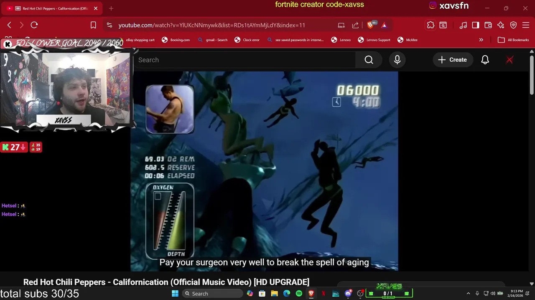The width and height of the screenshot is (535, 300).
Task: Open File Explorer from the taskbar
Action: [274, 294]
